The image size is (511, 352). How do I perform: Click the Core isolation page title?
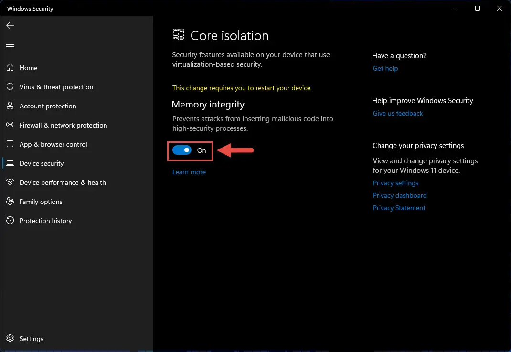229,35
